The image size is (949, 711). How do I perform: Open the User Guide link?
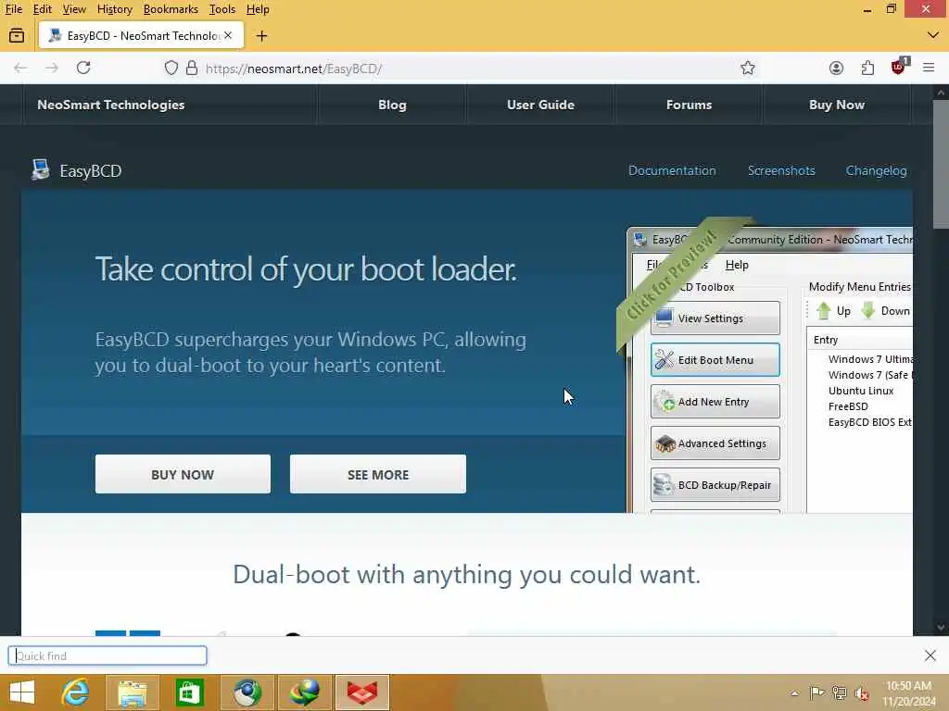[x=540, y=105]
